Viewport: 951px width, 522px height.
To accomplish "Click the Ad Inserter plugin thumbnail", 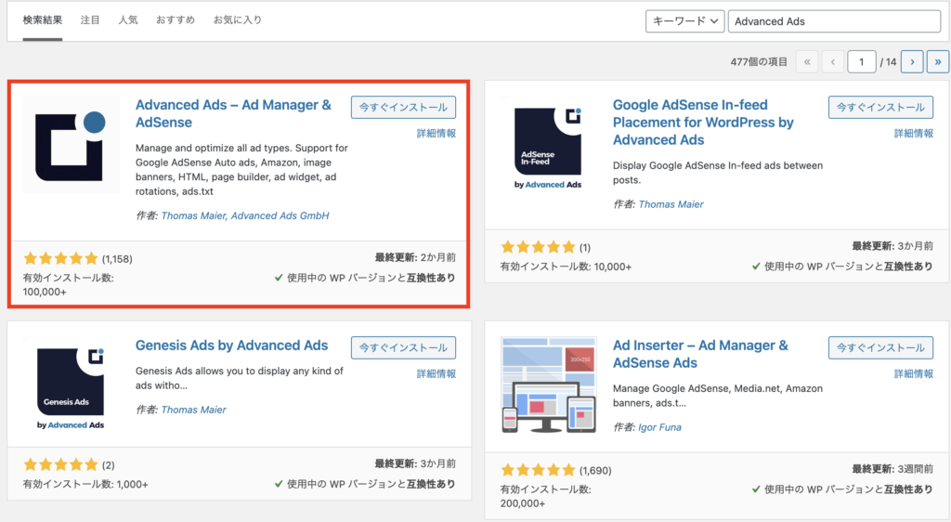I will tap(548, 385).
